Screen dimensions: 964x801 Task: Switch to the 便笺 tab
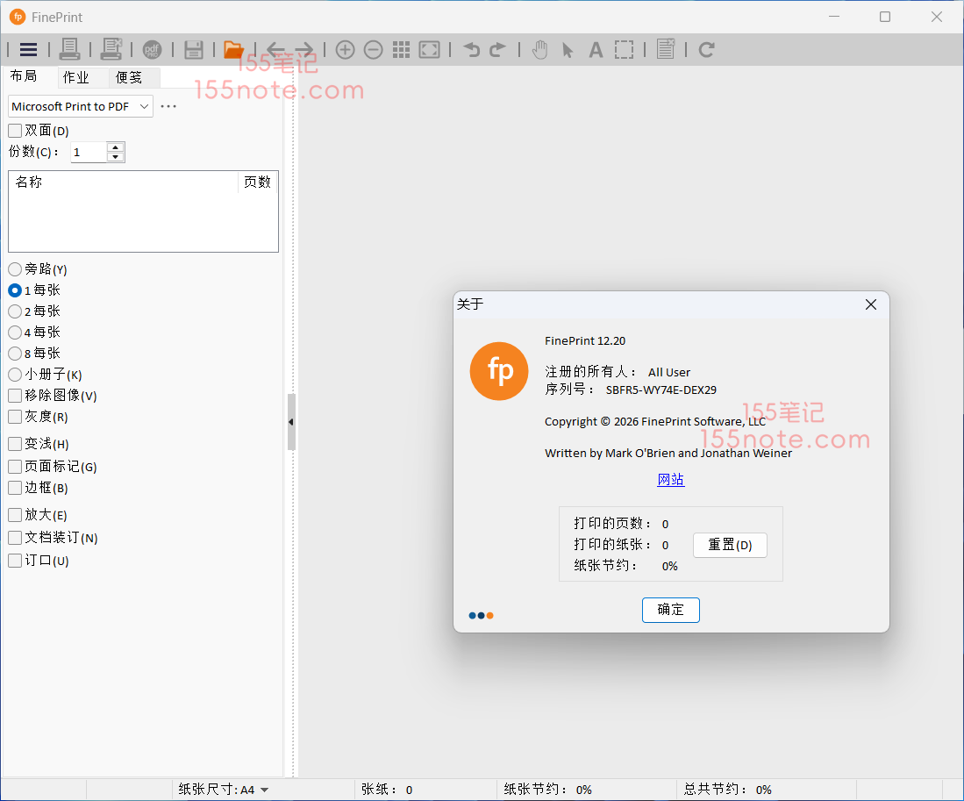[x=129, y=77]
